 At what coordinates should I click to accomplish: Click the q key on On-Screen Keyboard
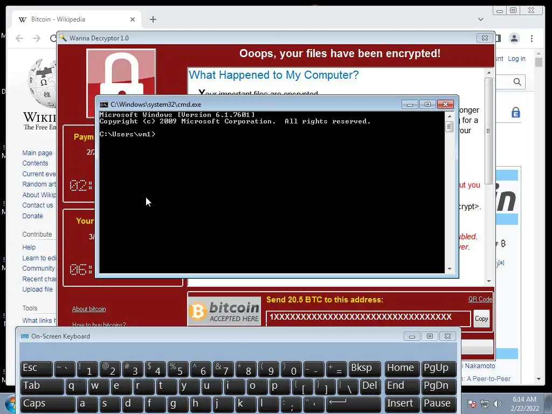pyautogui.click(x=75, y=387)
